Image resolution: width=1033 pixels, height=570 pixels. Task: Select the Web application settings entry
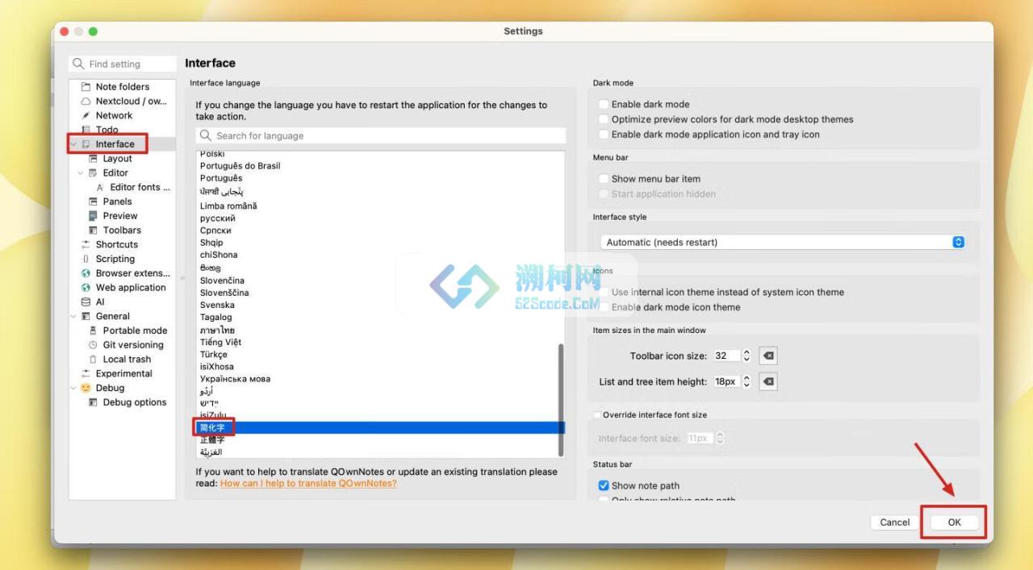pos(131,288)
